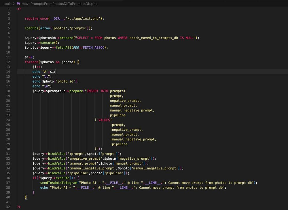Click the highlighted closing brace on line 40
The image size is (288, 210).
click(x=26, y=197)
